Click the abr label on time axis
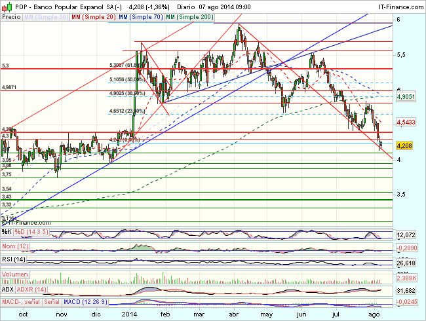Screen dimensions: 426x321 point(234,314)
